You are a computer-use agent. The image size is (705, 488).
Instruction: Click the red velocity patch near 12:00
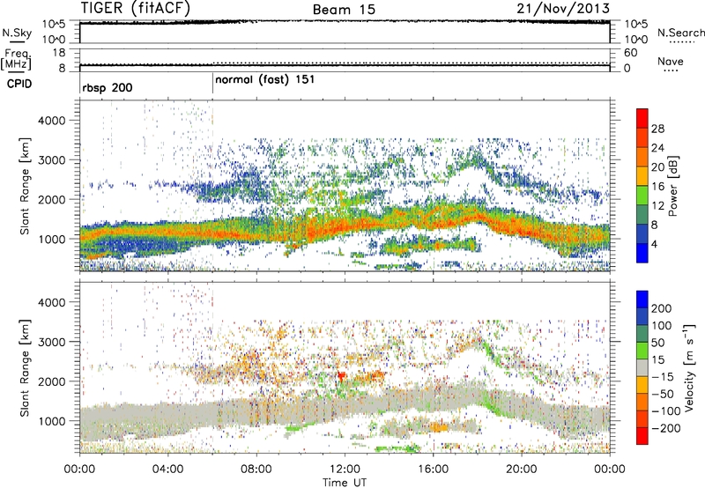341,375
